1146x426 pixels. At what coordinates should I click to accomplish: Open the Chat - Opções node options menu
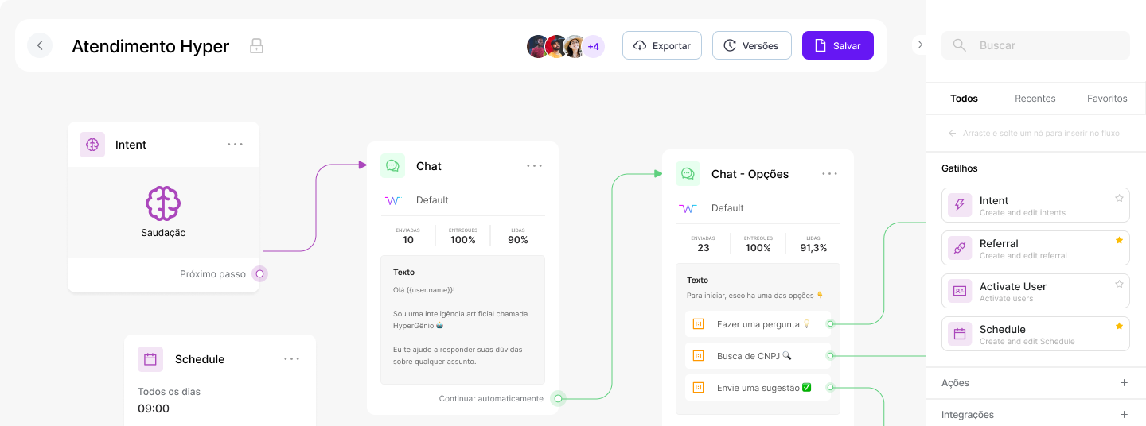pyautogui.click(x=830, y=174)
